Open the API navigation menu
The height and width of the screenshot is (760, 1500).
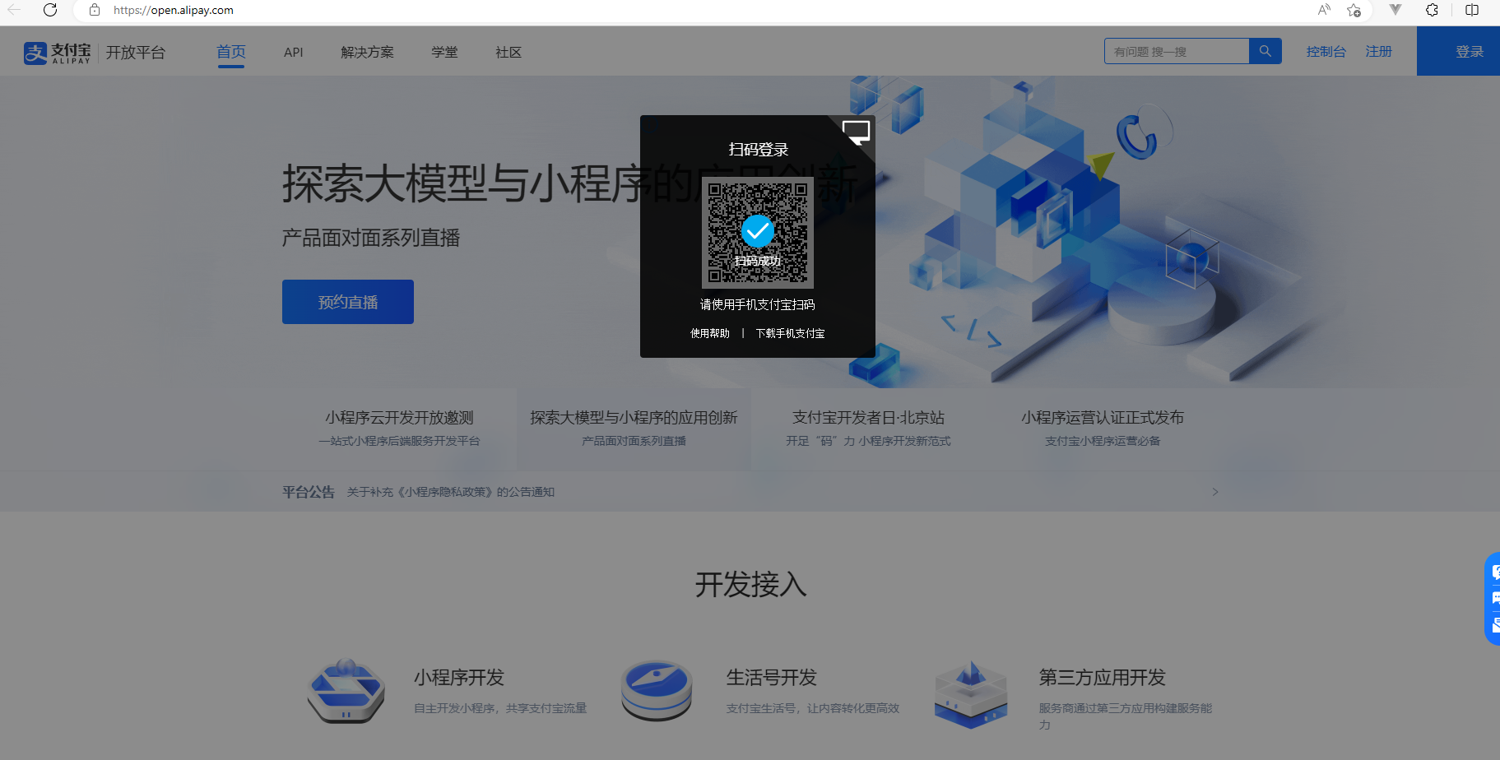(x=293, y=53)
